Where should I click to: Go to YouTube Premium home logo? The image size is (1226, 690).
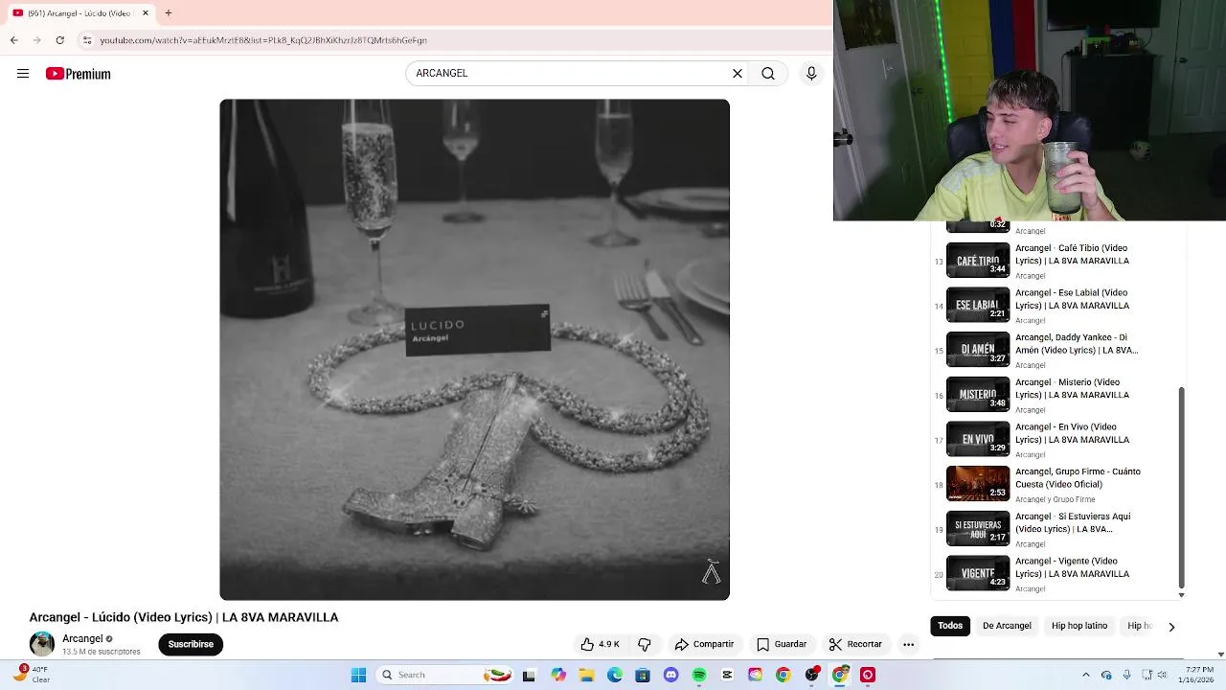78,74
